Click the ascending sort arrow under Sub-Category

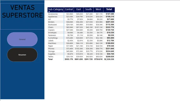click(x=49, y=12)
